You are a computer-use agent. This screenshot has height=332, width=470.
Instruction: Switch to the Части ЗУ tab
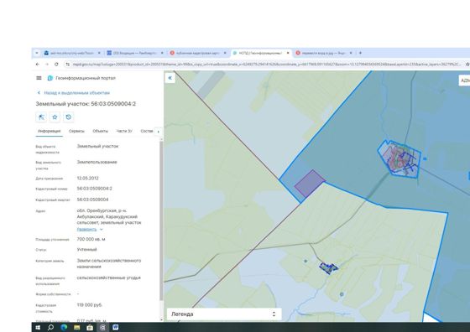click(x=124, y=131)
